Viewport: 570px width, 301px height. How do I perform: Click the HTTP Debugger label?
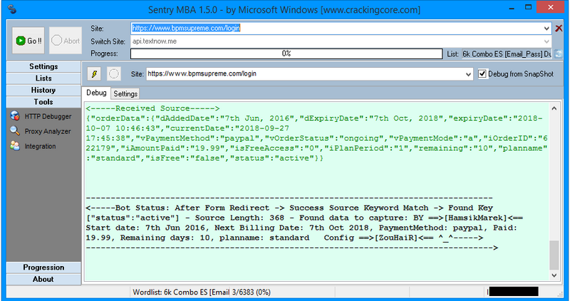click(48, 116)
